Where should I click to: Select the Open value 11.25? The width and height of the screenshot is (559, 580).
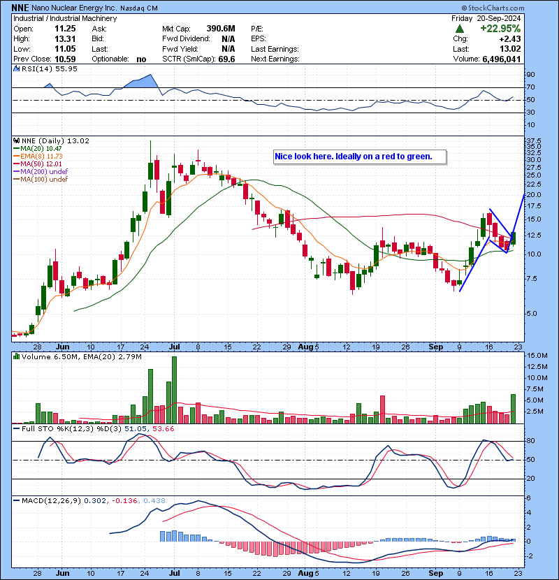click(x=65, y=29)
